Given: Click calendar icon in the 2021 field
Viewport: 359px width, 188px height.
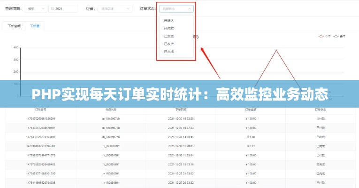Looking at the screenshot, I should 53,9.
